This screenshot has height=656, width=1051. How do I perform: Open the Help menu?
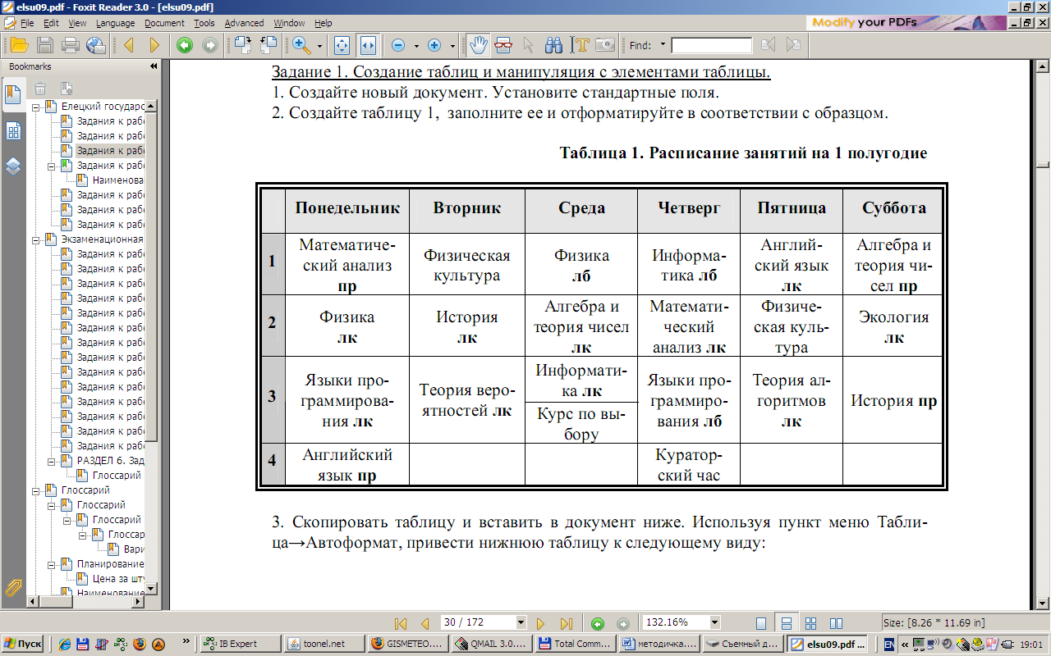pyautogui.click(x=324, y=23)
